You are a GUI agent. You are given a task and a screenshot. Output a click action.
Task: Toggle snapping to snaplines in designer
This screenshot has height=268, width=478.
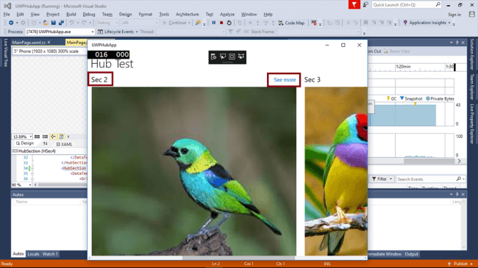pos(53,137)
